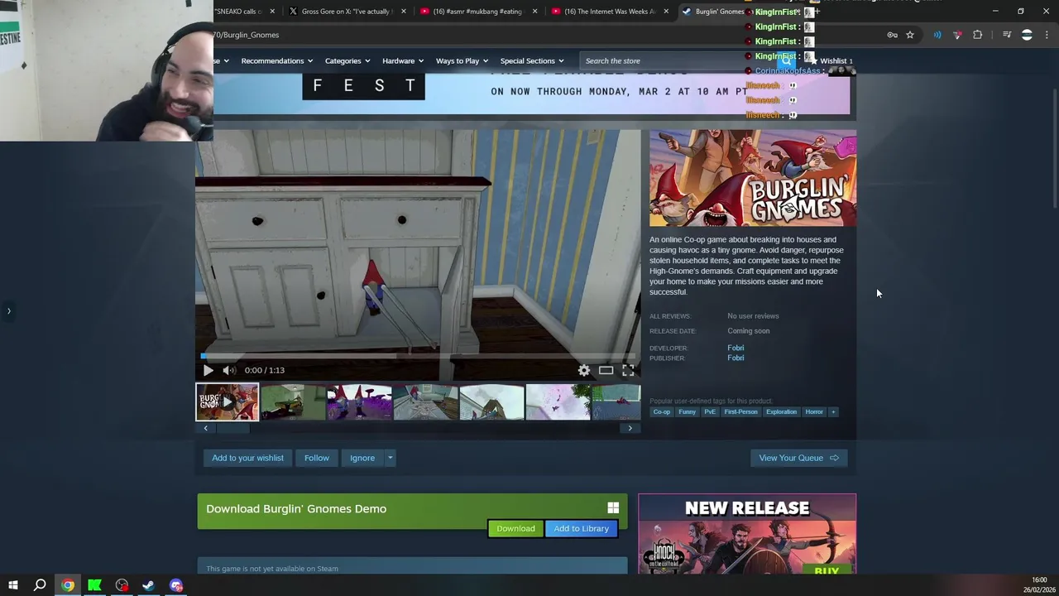Select the sixth media thumbnail
1059x596 pixels.
(558, 401)
